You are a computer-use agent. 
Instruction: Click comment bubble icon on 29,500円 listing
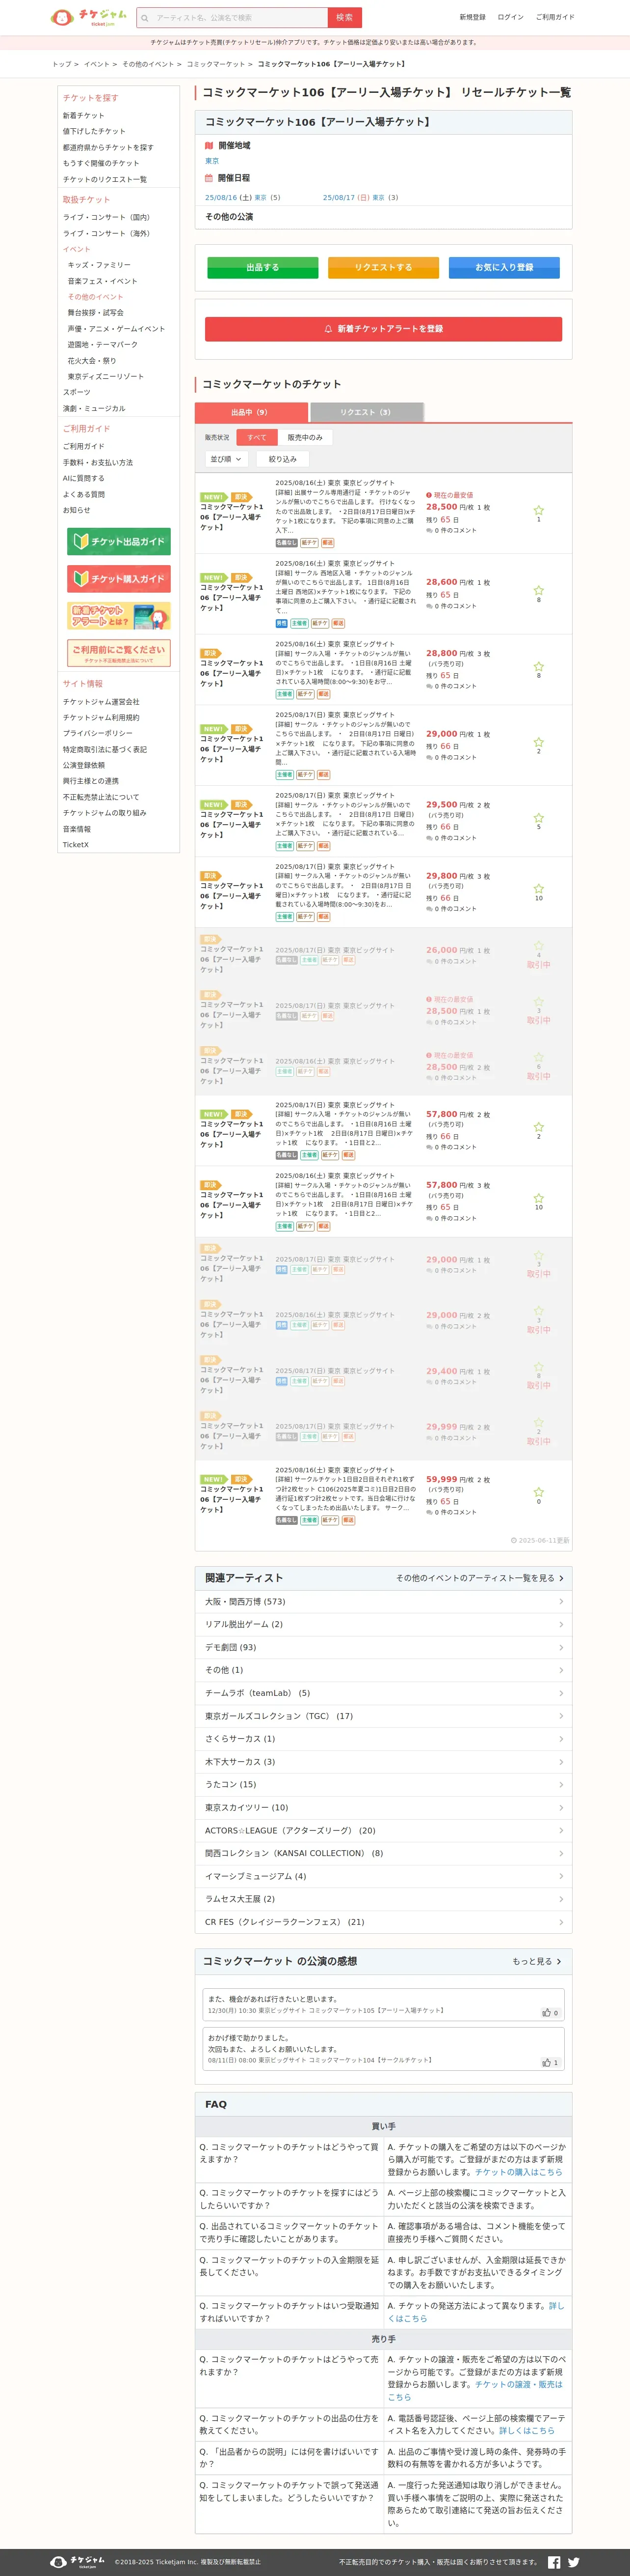(x=429, y=838)
